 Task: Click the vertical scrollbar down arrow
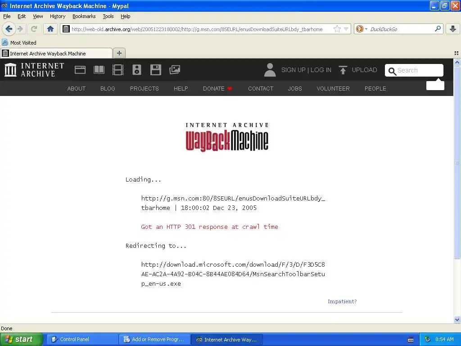coord(457,319)
